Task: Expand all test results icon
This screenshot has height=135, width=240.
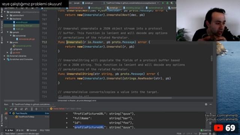Action: point(31,109)
